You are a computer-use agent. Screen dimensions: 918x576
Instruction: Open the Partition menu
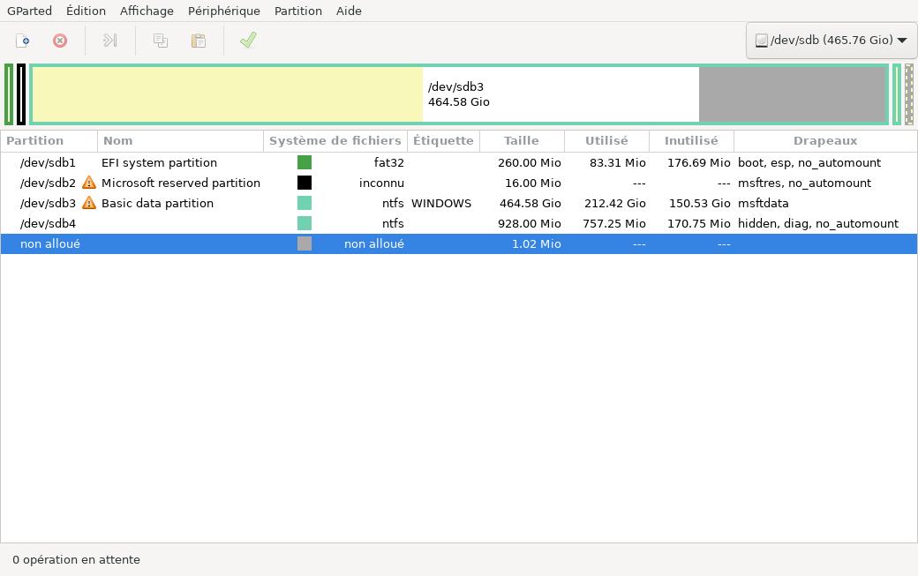tap(297, 11)
